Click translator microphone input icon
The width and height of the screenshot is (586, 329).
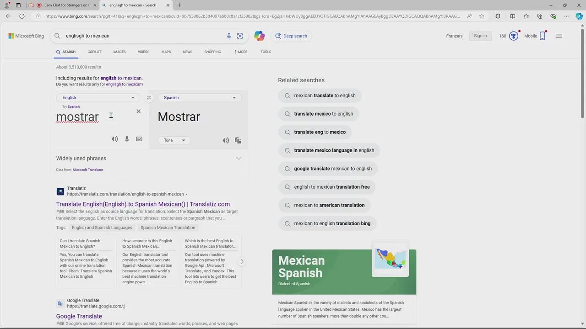[x=127, y=139]
